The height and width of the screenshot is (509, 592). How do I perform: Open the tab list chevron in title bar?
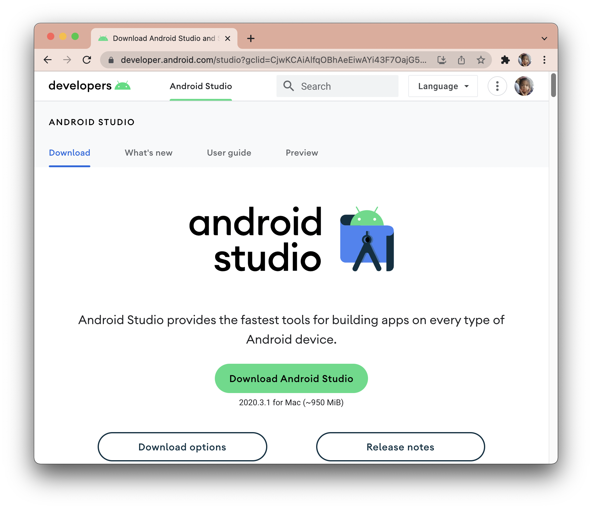click(544, 38)
